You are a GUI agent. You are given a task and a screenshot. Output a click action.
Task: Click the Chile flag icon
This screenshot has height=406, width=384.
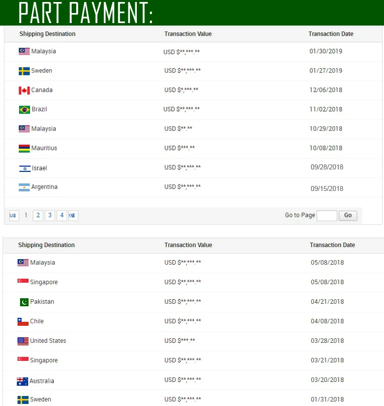pos(23,321)
